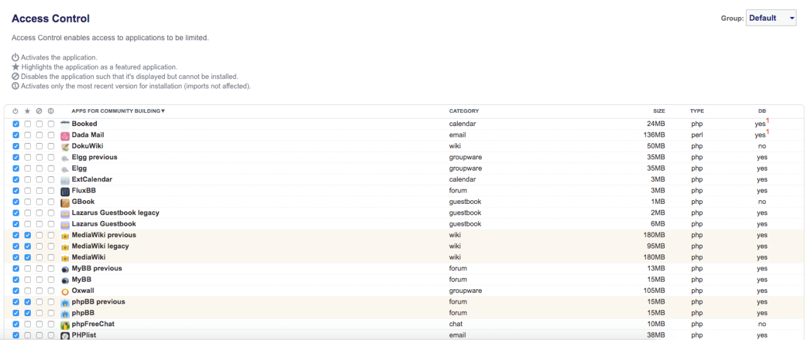Click the 105MB size for Oxwall
Viewport: 805px width, 340px height.
[653, 290]
